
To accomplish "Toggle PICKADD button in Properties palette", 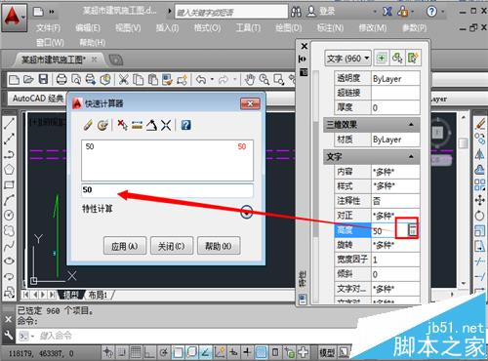I will tap(382, 59).
